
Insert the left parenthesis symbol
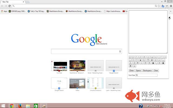(130, 57)
